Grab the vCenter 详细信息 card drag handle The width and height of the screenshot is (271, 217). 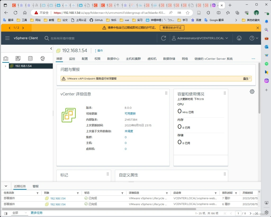(x=166, y=93)
